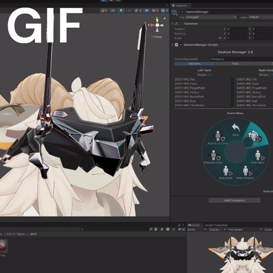
Task: Click center cube of orientation gizmo
Action: pos(157,25)
